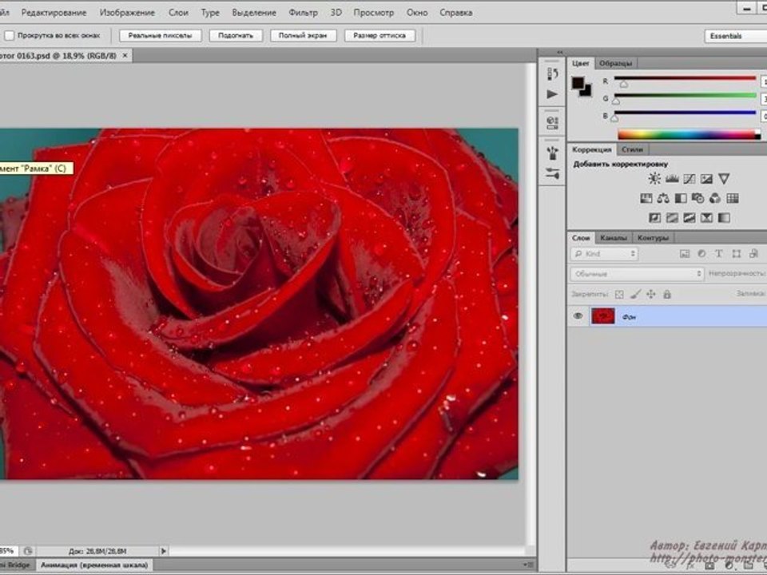Switch to the Каналы tab
This screenshot has height=575, width=767.
(x=613, y=238)
